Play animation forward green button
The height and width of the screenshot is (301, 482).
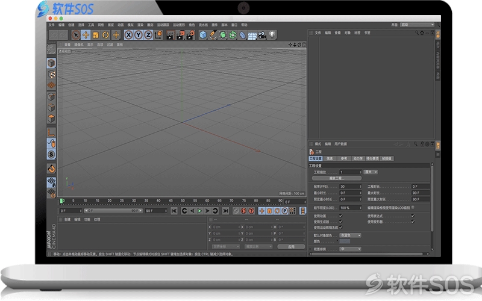[200, 211]
